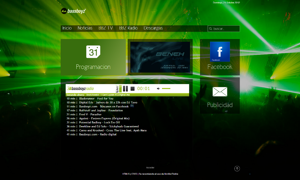Open the Publicidad tile label
The height and width of the screenshot is (180, 300).
click(x=220, y=105)
